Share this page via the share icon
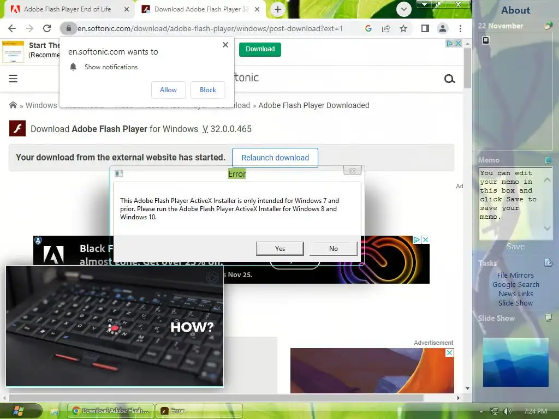 click(x=386, y=28)
